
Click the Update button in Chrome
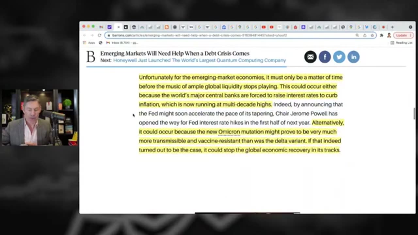404,35
